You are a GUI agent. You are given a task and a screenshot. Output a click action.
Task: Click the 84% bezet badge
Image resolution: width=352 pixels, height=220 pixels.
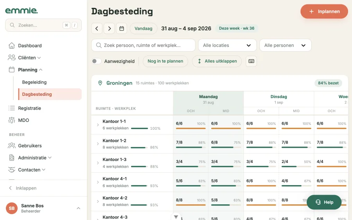coord(328,83)
